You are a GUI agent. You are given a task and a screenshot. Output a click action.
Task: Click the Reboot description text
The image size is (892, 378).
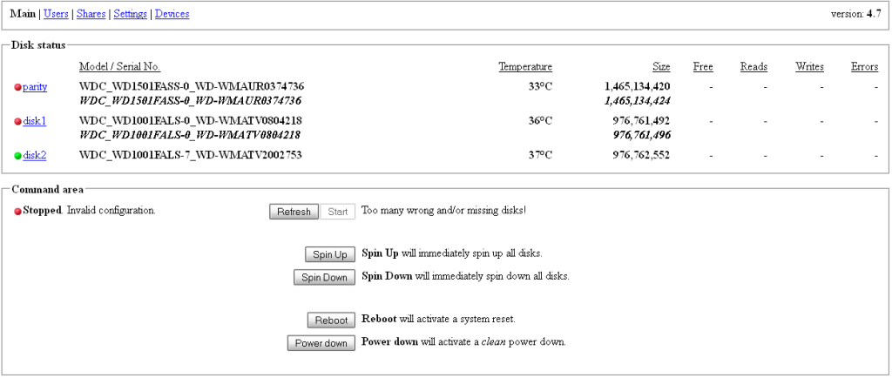[x=439, y=320]
